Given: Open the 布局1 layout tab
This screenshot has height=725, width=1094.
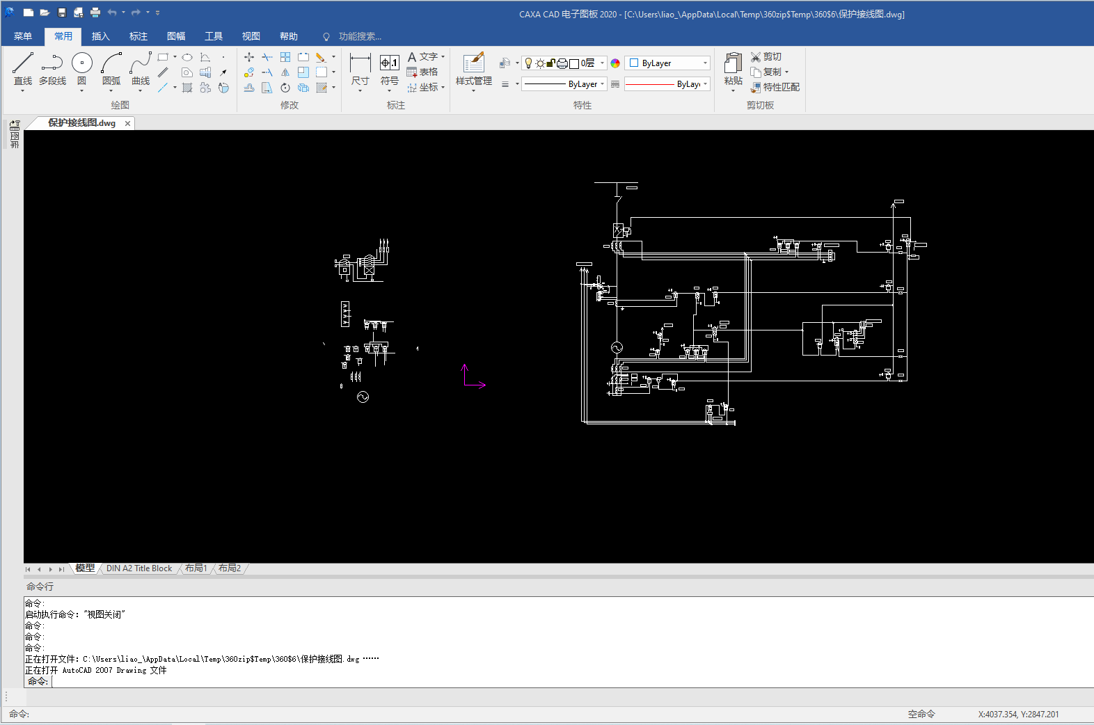Looking at the screenshot, I should pos(196,568).
